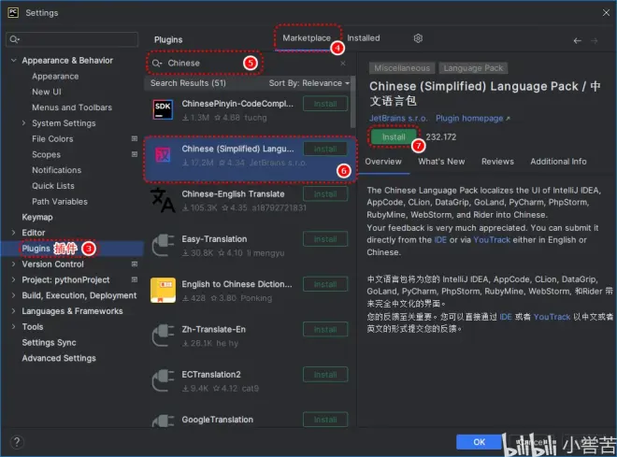
Task: Open the Overview tab
Action: (383, 162)
